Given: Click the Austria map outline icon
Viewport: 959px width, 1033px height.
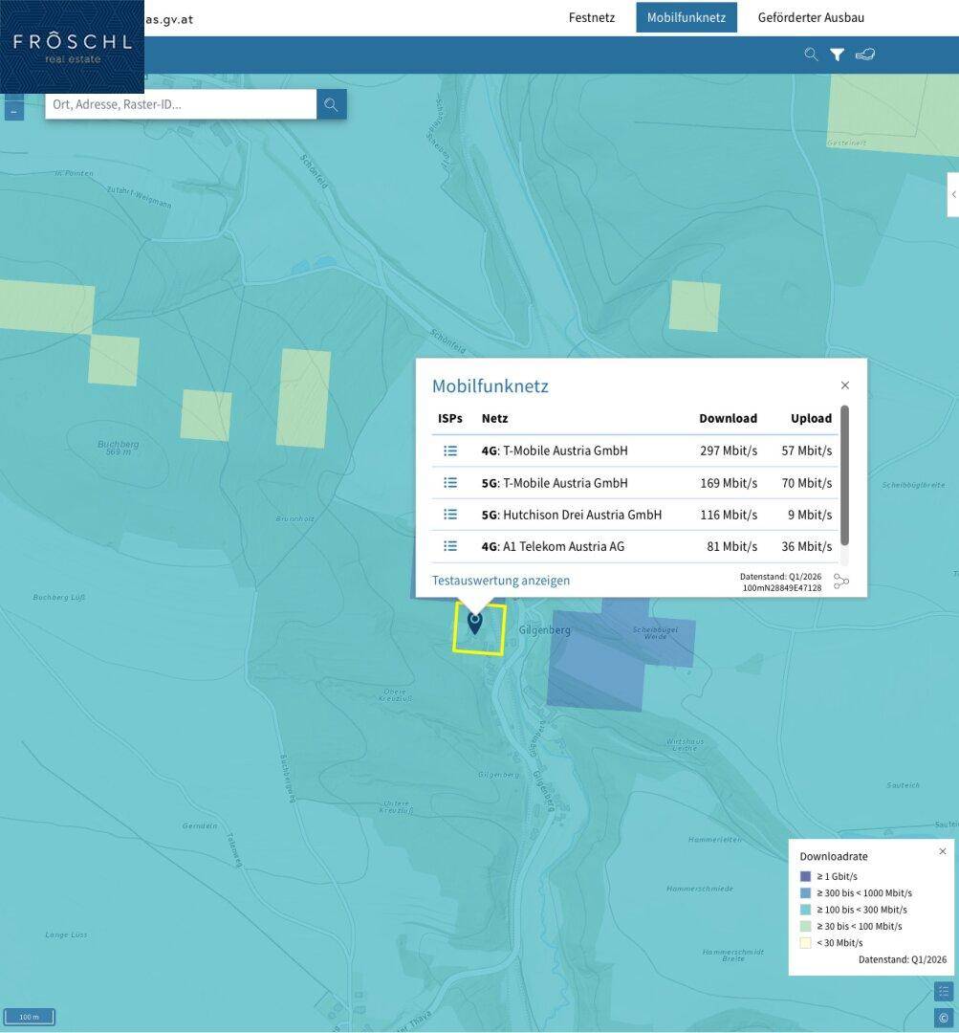Looking at the screenshot, I should pos(864,55).
